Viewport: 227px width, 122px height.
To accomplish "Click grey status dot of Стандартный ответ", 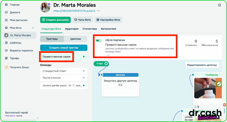I will (x=84, y=71).
